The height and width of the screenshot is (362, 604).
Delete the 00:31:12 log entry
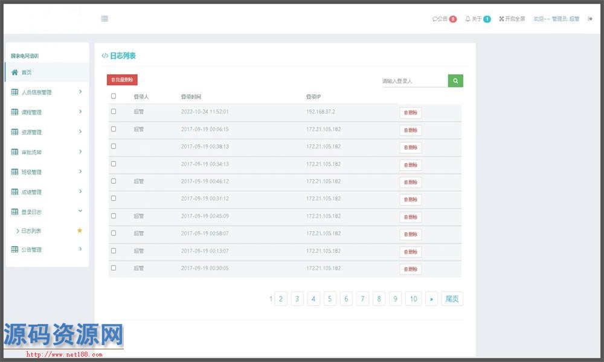pyautogui.click(x=411, y=200)
